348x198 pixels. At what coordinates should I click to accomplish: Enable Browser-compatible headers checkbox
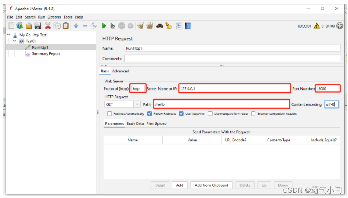point(253,113)
